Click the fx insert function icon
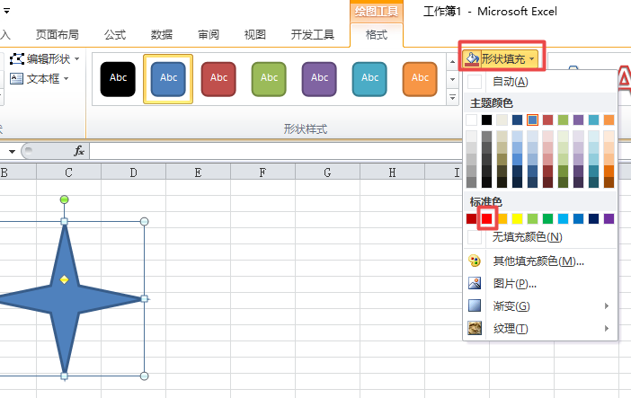Screen dimensions: 631x398 click(79, 151)
